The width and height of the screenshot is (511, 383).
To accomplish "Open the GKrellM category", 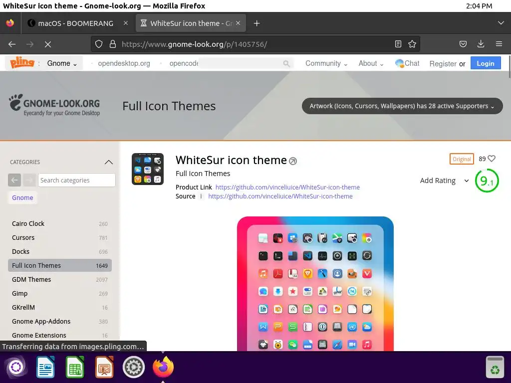I will (60, 307).
